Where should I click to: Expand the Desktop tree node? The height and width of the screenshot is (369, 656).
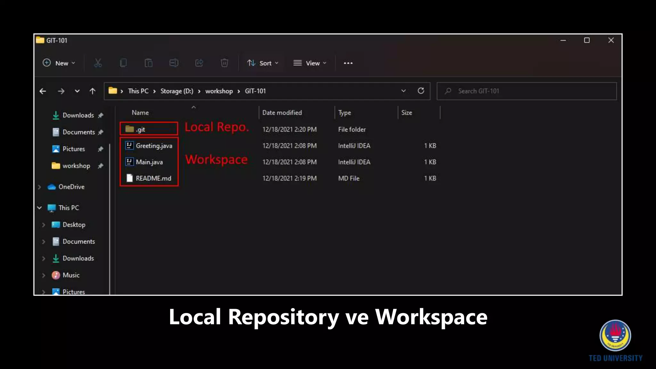[x=44, y=225]
